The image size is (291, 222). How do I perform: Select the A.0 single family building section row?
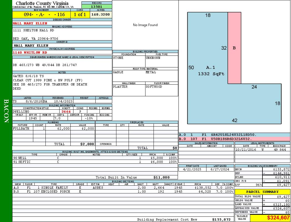coord(123,188)
